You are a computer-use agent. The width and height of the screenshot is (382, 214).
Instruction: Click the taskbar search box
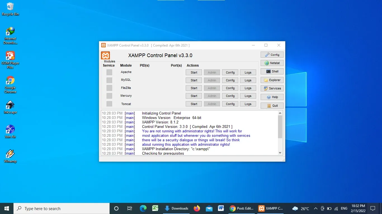pos(62,208)
